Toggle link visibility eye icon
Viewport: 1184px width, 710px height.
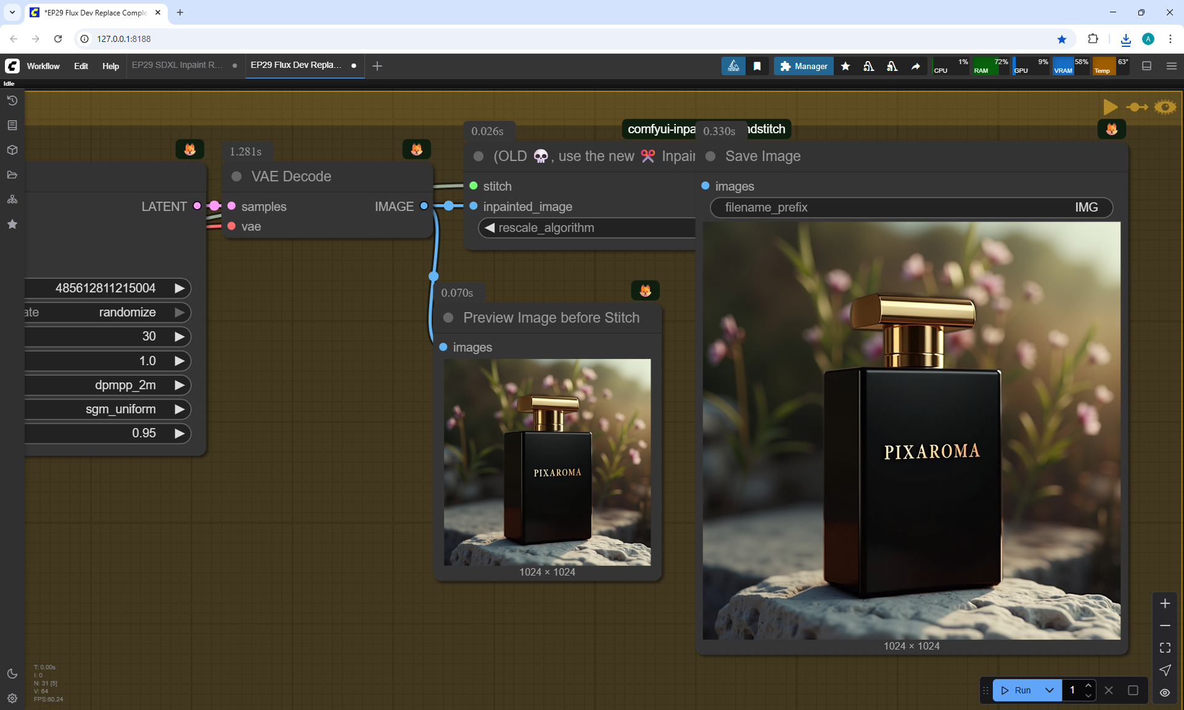coord(1165,692)
